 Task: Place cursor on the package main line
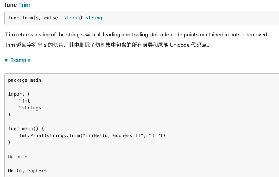tap(25, 80)
